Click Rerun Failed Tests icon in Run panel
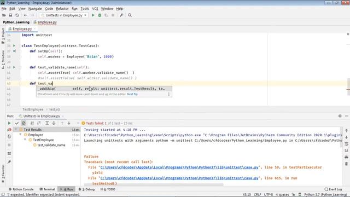Screen dimensions: 350x197 [9, 130]
